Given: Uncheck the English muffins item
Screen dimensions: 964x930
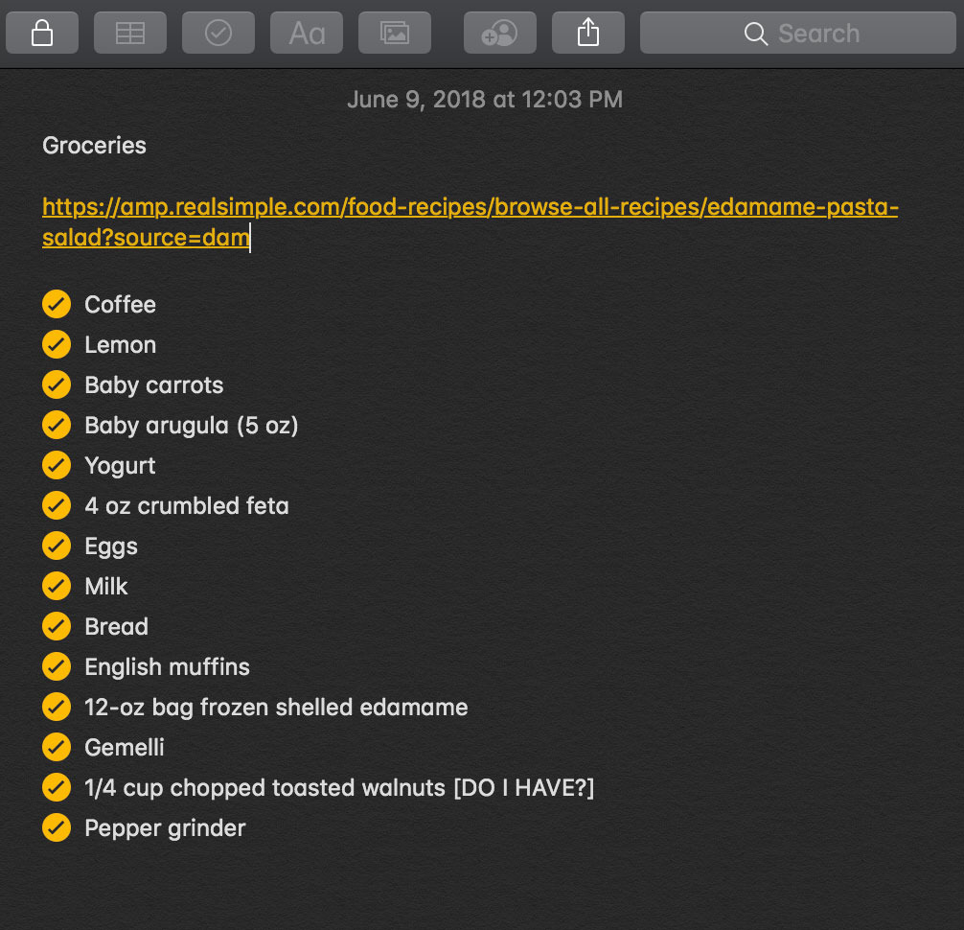Looking at the screenshot, I should 57,666.
